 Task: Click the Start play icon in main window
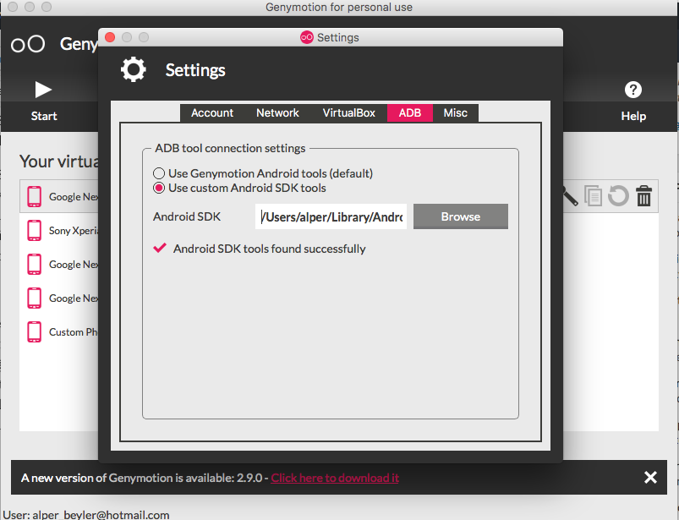(x=43, y=90)
